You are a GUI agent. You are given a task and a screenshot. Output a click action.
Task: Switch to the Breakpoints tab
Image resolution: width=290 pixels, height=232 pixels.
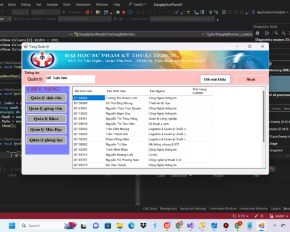(x=168, y=209)
